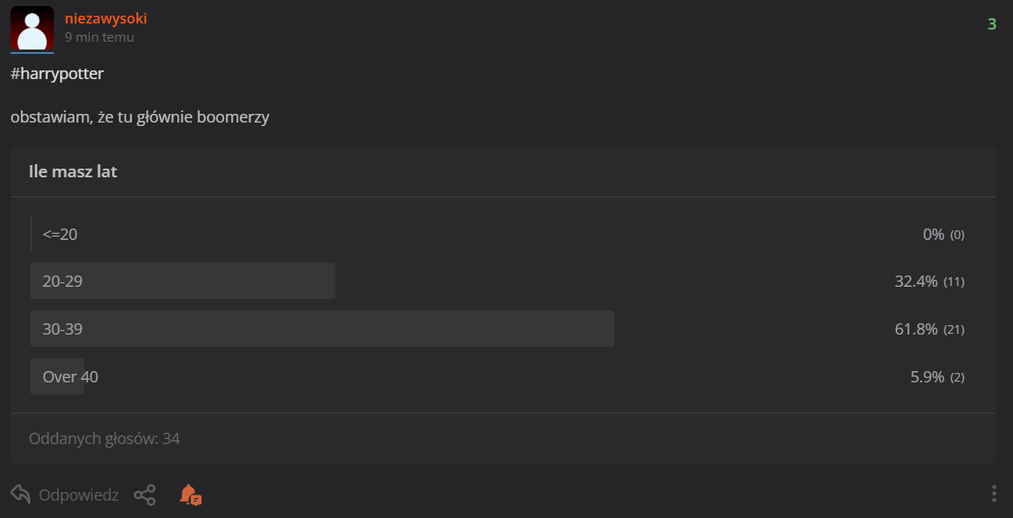The image size is (1013, 518).
Task: Click "Oddanych głosów: 34" total votes
Action: (x=104, y=438)
